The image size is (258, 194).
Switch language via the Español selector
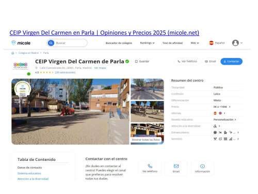point(217,43)
